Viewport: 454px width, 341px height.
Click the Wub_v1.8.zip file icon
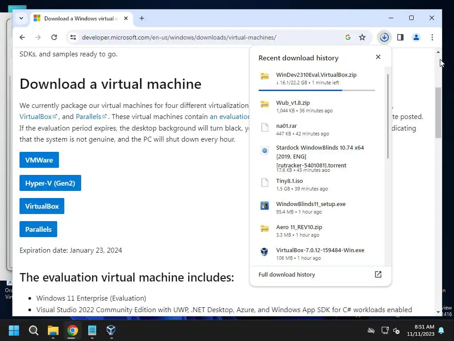click(x=265, y=104)
